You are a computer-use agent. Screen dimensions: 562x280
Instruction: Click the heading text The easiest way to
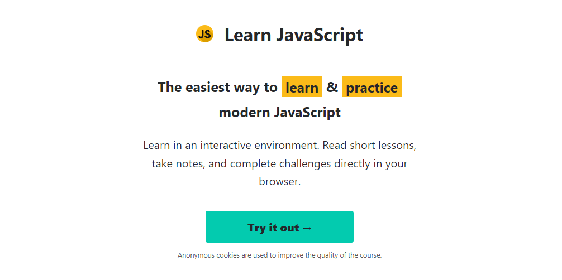pyautogui.click(x=217, y=88)
